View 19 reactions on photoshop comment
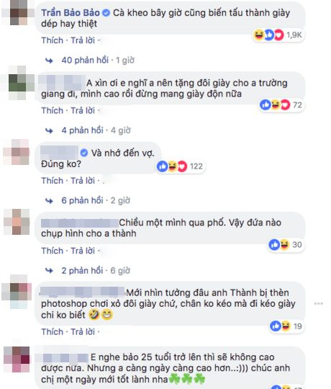The width and height of the screenshot is (331, 389). pos(286,326)
